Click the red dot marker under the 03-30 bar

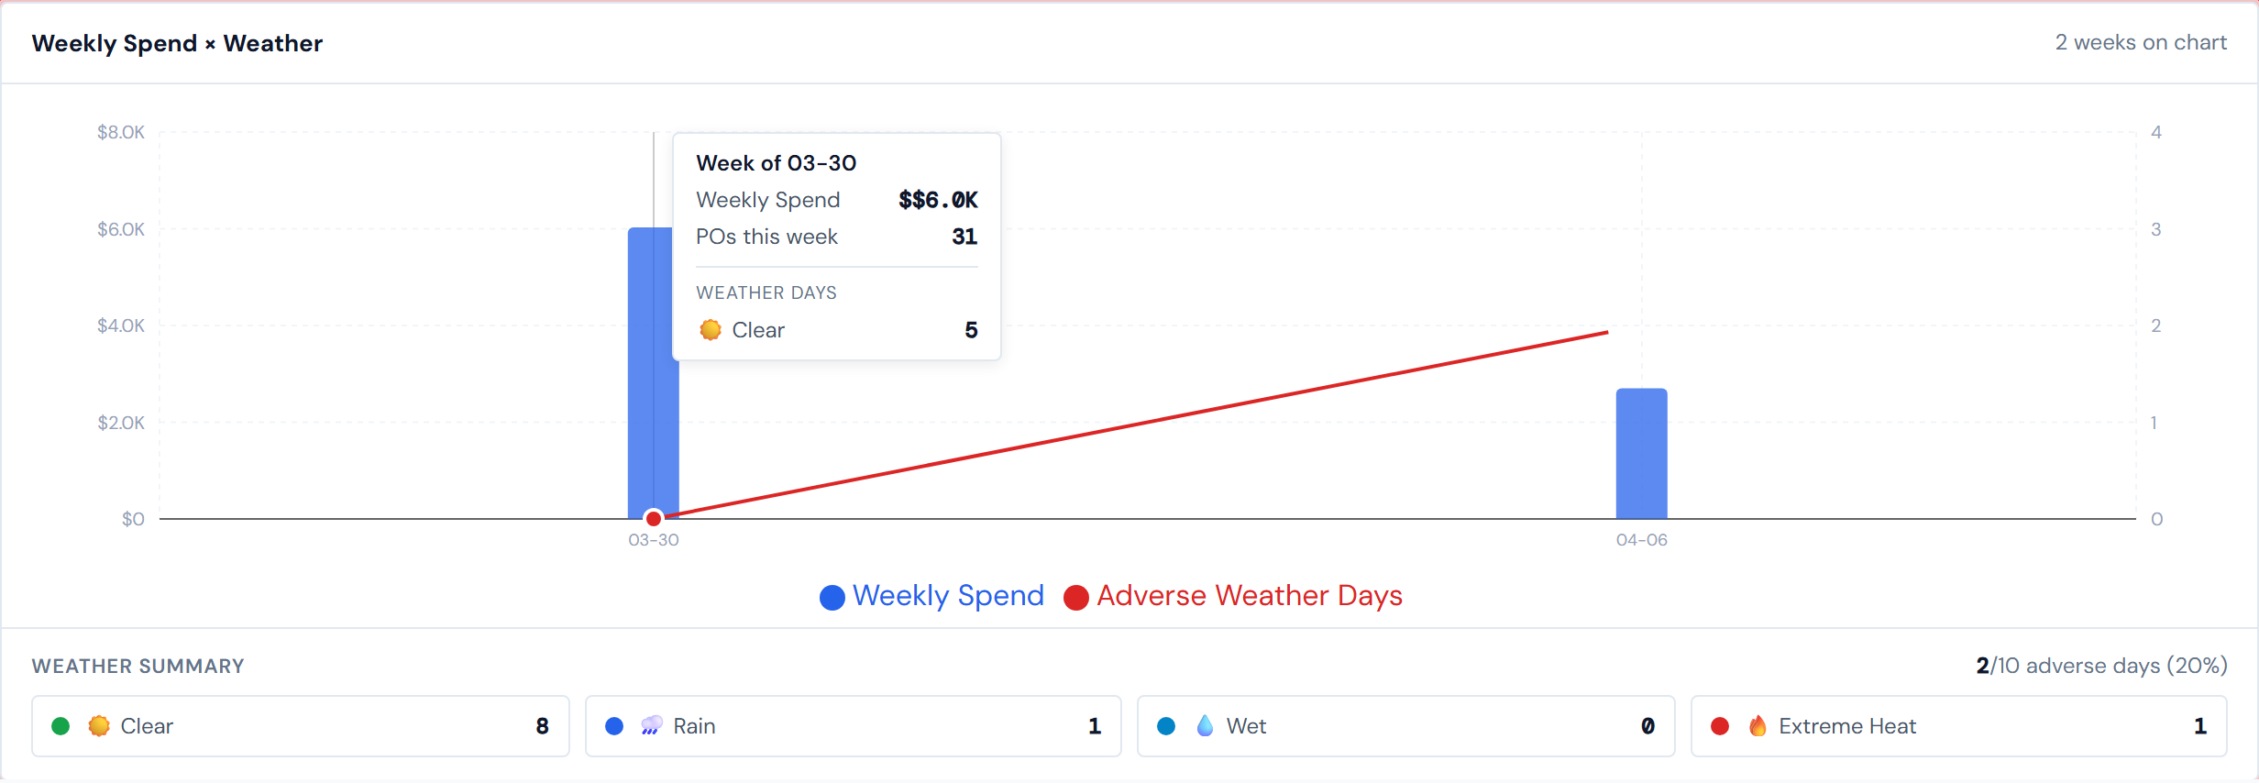click(653, 518)
